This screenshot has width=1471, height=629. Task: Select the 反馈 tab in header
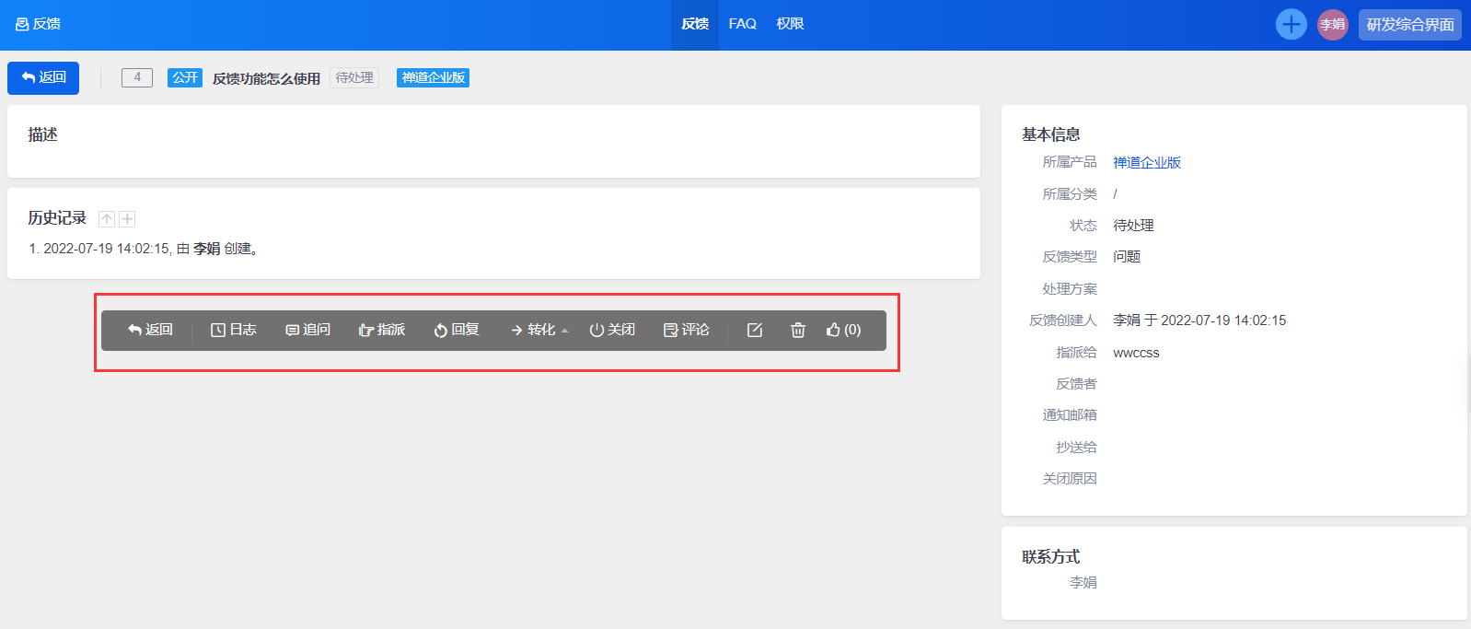pos(695,24)
